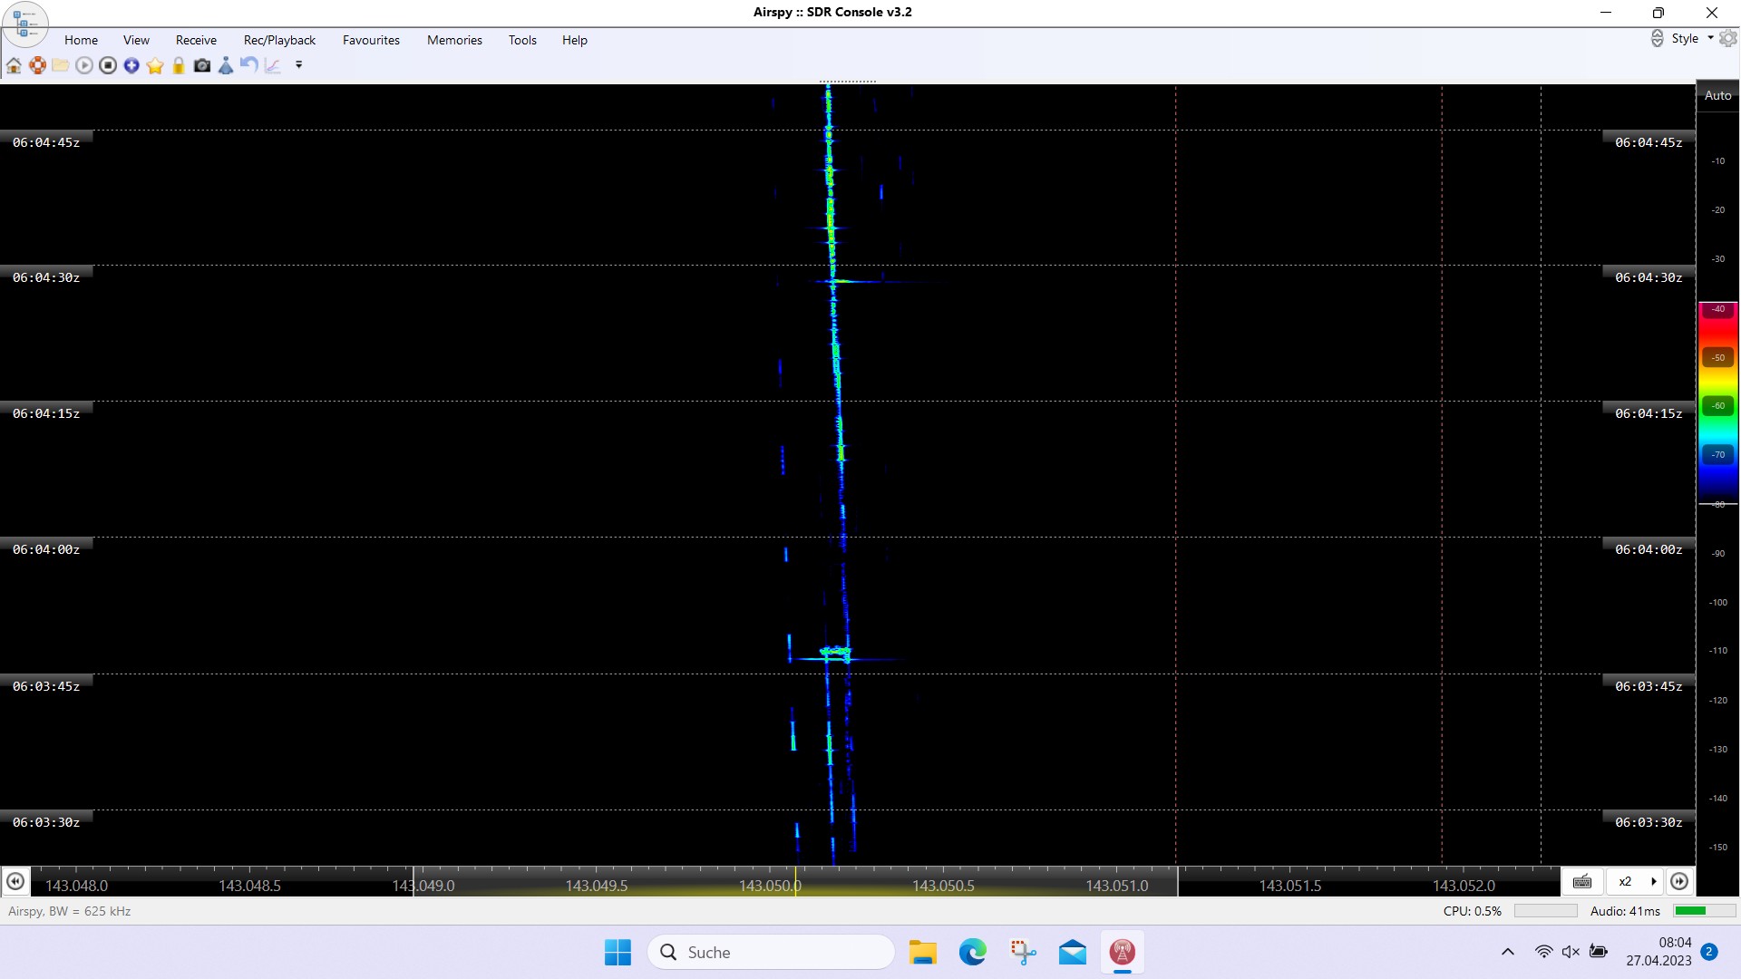Toggle the padlock lock icon
The width and height of the screenshot is (1741, 979).
click(x=179, y=65)
